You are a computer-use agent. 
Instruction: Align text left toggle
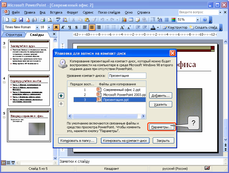(x=85, y=27)
